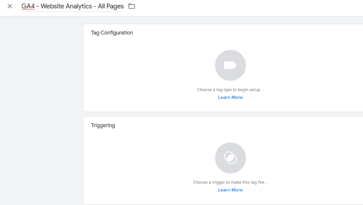Edit the tag name field
The height and width of the screenshot is (205, 363).
[73, 7]
